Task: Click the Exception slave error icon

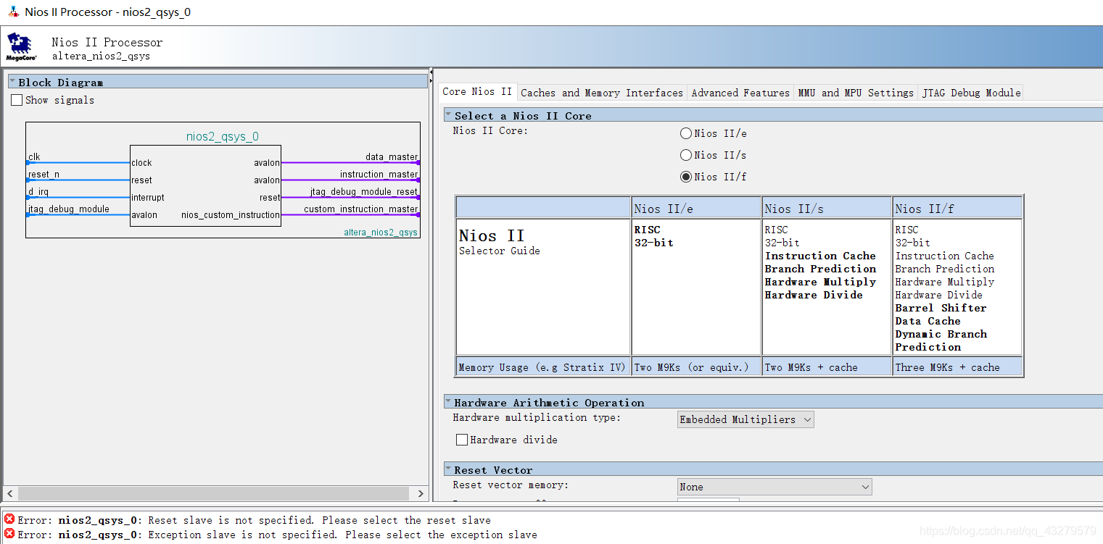Action: click(x=9, y=534)
